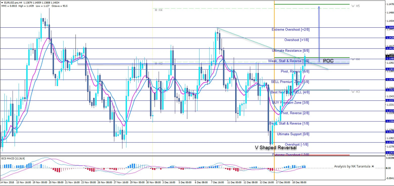
Task: Select the W H5 pivot label
Action: pos(355,6)
